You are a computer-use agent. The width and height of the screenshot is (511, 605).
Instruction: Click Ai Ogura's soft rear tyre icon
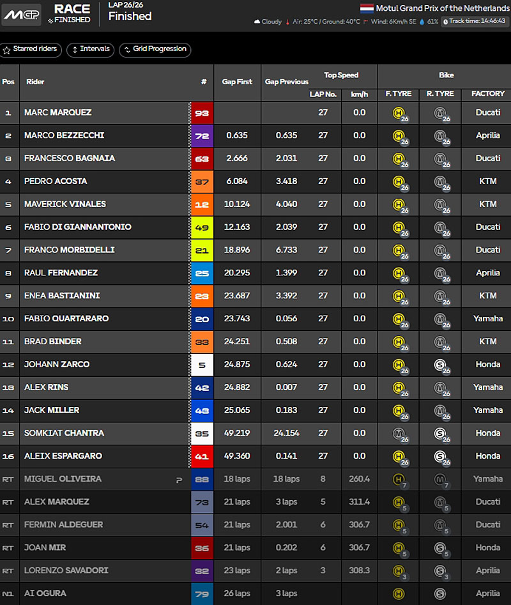(x=441, y=594)
